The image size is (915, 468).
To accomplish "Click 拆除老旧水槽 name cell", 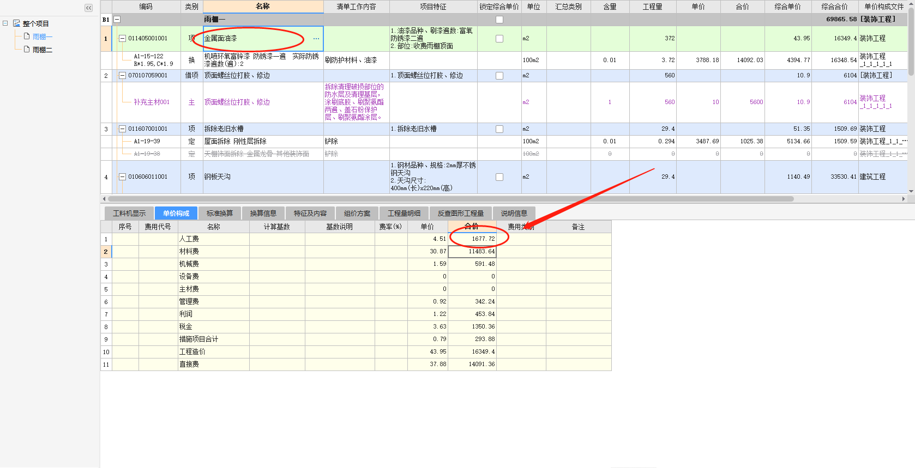I will point(263,129).
